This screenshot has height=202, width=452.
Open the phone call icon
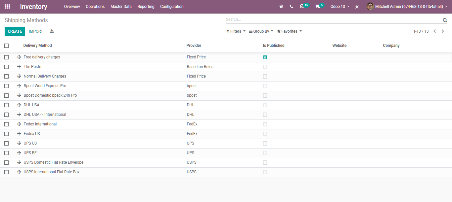(292, 7)
